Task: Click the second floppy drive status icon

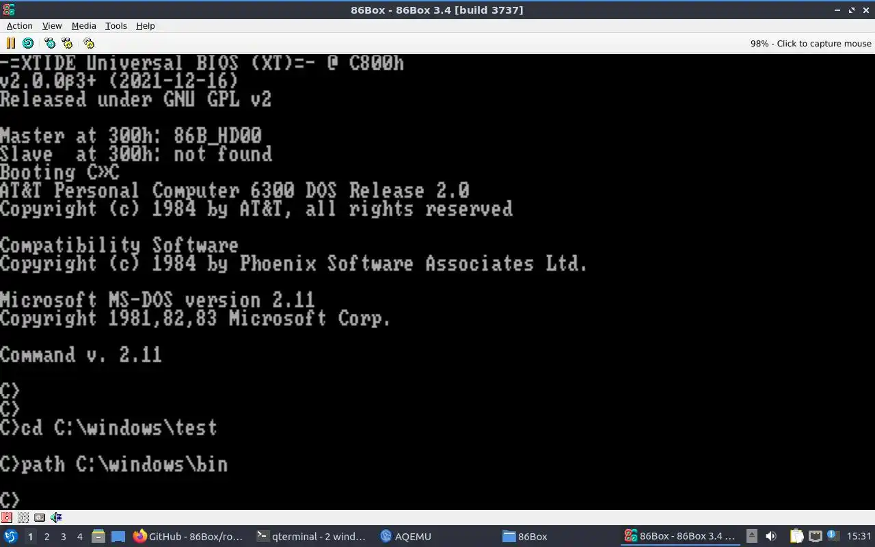Action: [x=23, y=518]
